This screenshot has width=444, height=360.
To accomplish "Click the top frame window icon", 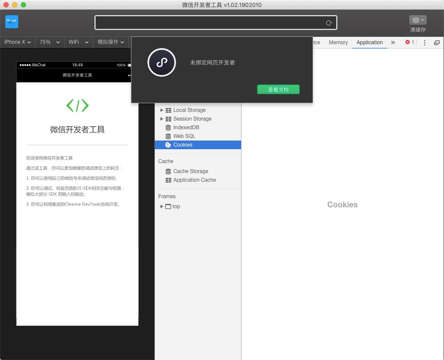I will [x=168, y=206].
